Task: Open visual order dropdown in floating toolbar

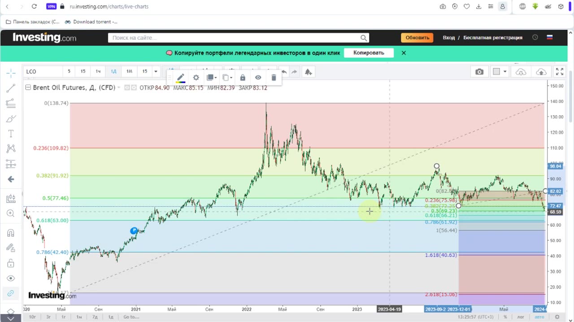Action: tap(212, 77)
